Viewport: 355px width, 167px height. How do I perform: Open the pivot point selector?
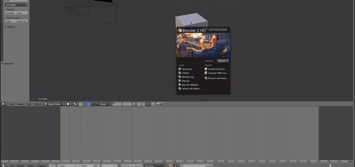click(76, 104)
